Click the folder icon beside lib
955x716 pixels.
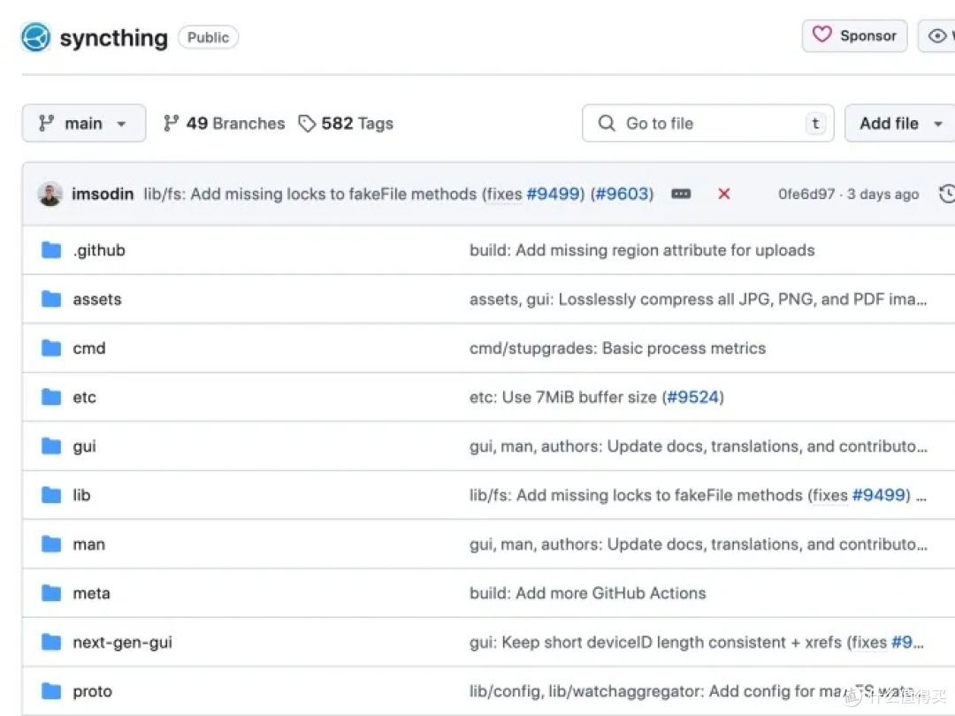click(50, 495)
